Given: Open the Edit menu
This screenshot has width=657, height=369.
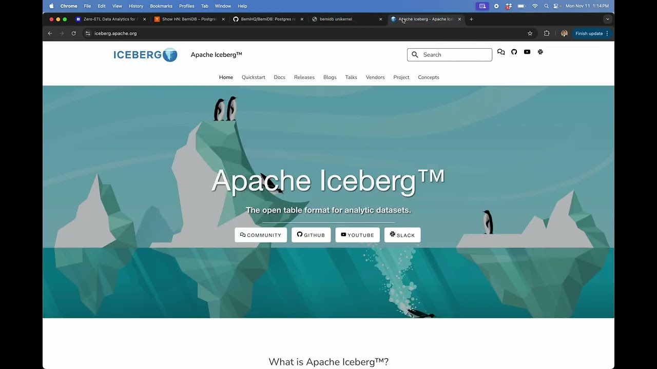Looking at the screenshot, I should click(x=102, y=6).
